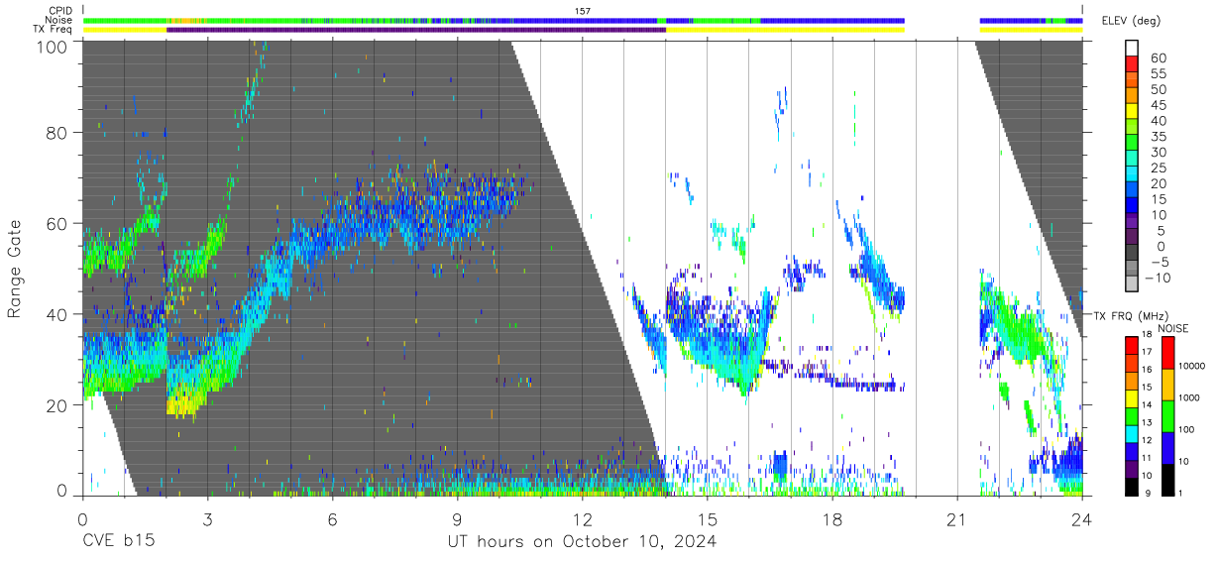Click the 100 tick on Range Gate axis
This screenshot has width=1217, height=562.
(x=53, y=47)
